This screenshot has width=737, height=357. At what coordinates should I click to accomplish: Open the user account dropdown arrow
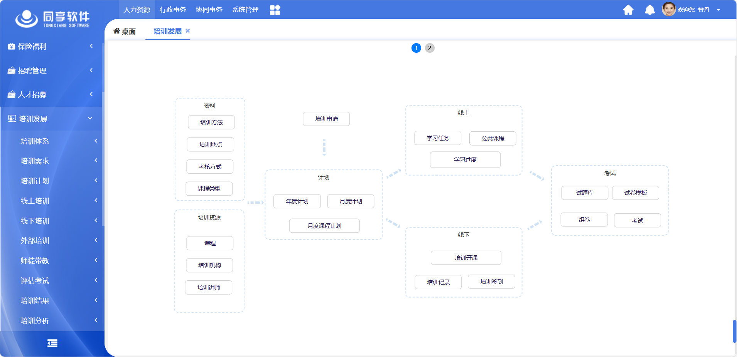pos(718,10)
